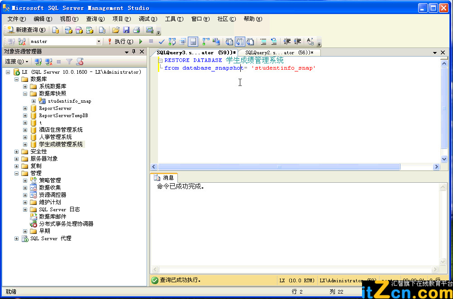The image size is (453, 299).
Task: Click the Execute (执行) button
Action: (x=120, y=42)
